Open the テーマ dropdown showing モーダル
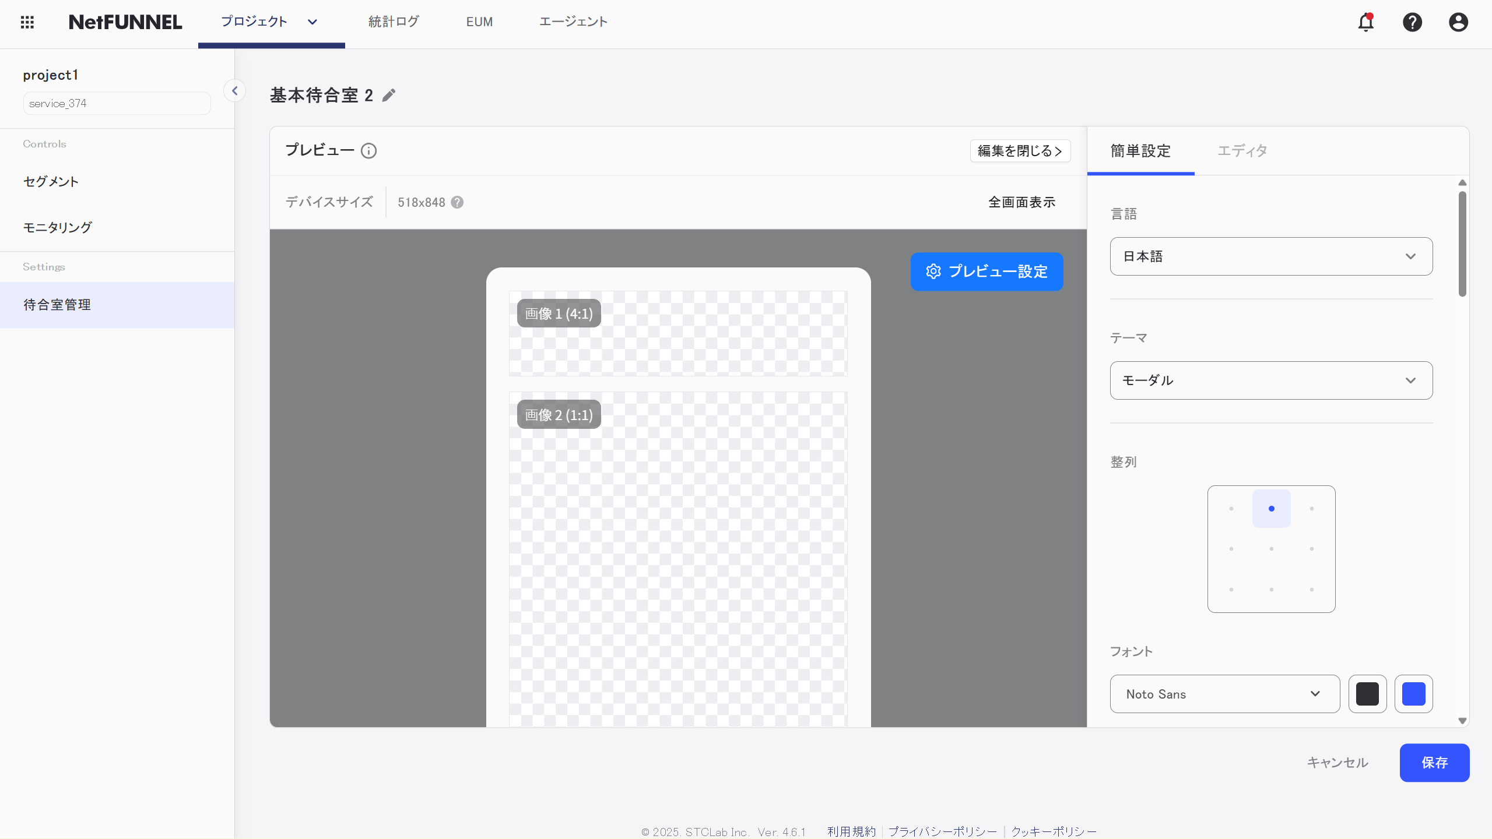The height and width of the screenshot is (839, 1492). click(1270, 380)
